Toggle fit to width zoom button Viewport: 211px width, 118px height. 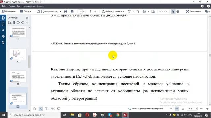click(177, 109)
